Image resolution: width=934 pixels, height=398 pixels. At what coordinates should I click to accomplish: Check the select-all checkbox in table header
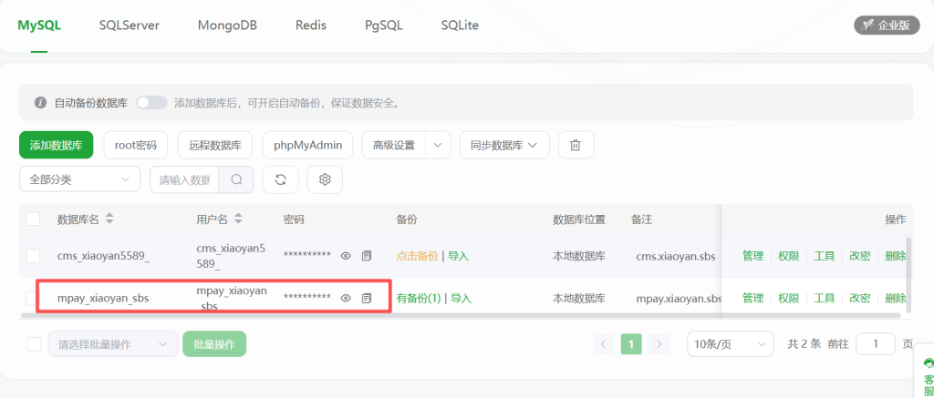click(x=33, y=219)
